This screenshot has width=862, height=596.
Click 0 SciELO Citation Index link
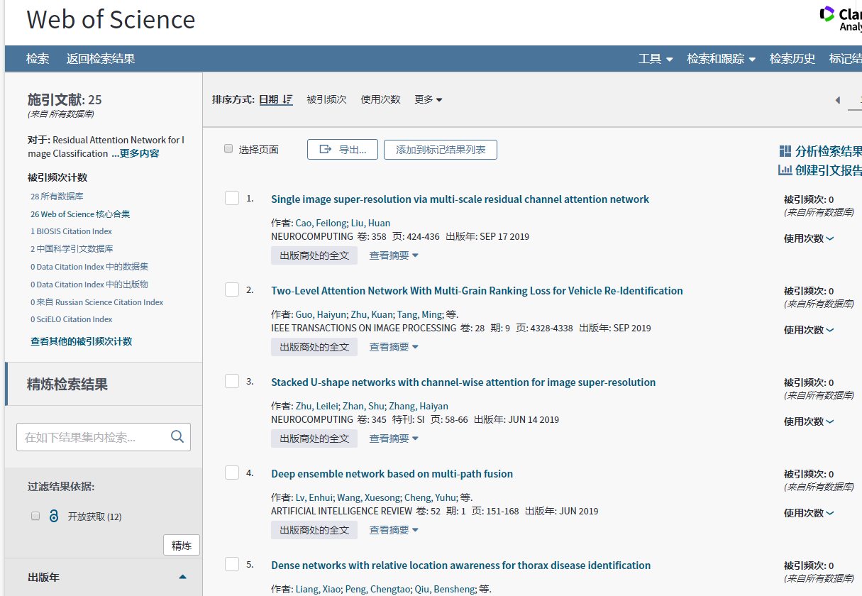[x=71, y=319]
